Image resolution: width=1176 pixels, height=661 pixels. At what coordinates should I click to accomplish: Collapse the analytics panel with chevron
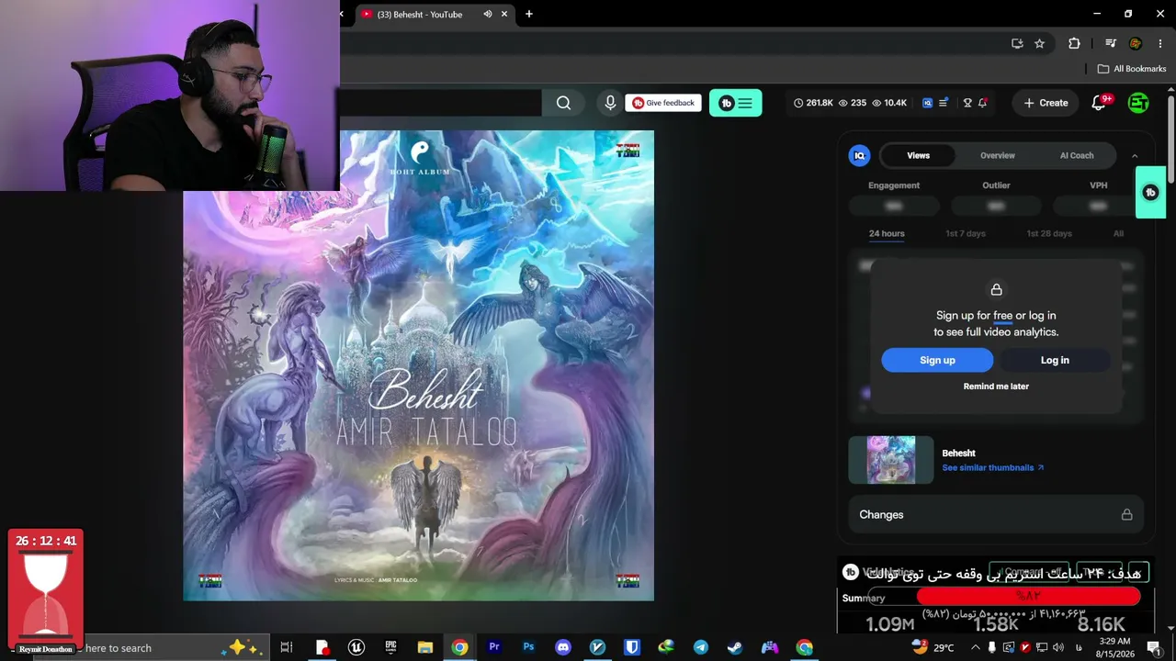coord(1135,156)
